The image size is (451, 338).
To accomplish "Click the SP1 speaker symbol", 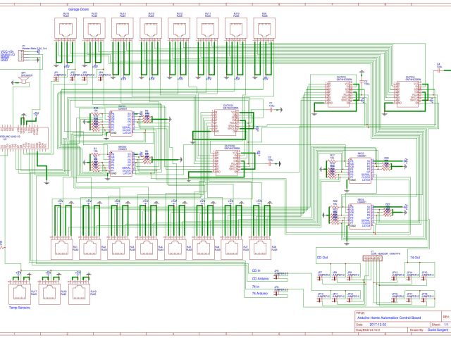I will 23,81.
